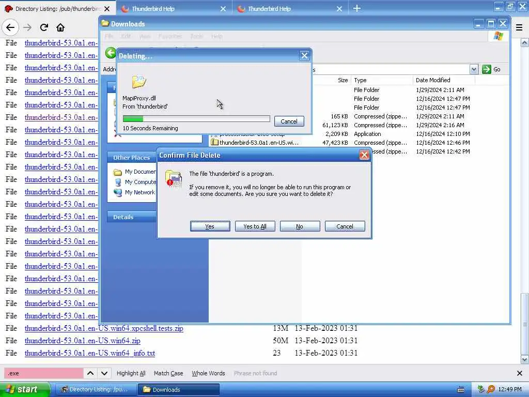529x397 pixels.
Task: Click the orange magnifier tray icon
Action: click(491, 389)
